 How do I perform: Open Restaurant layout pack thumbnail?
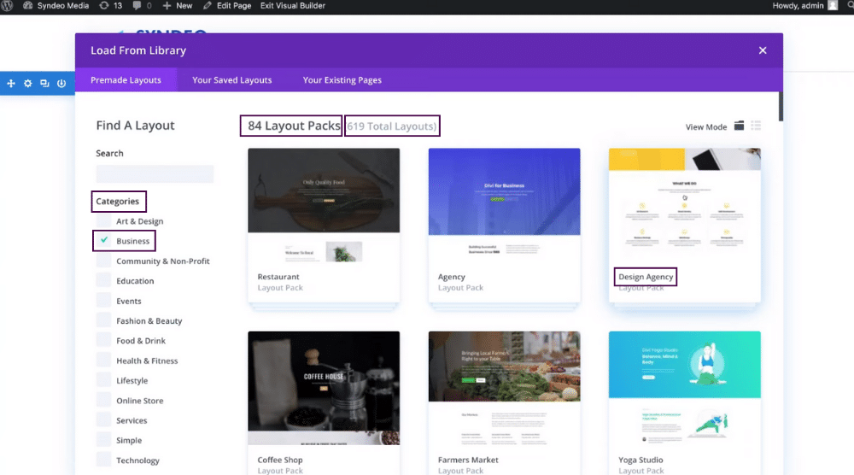click(x=324, y=205)
